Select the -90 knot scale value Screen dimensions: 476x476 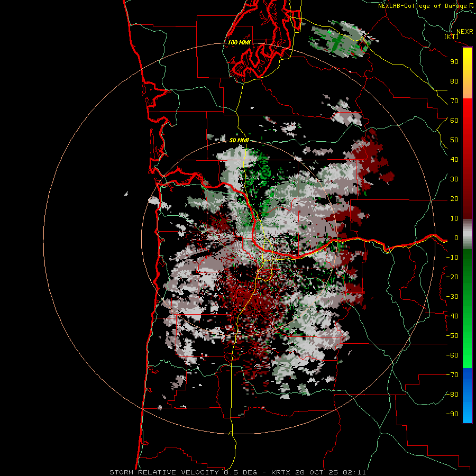pos(452,414)
